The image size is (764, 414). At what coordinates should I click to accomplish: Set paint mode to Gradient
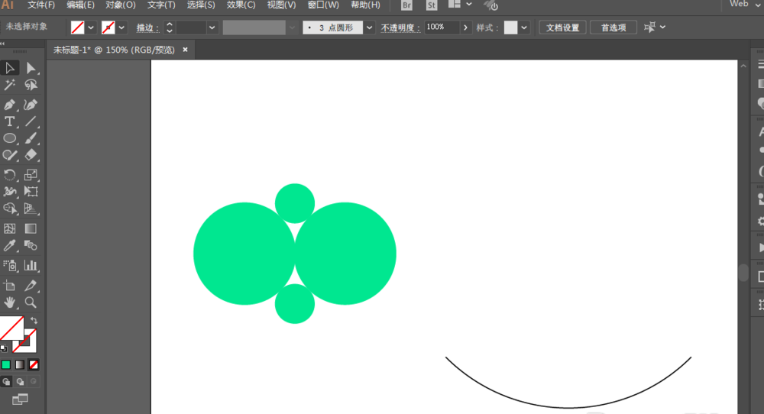(x=20, y=364)
